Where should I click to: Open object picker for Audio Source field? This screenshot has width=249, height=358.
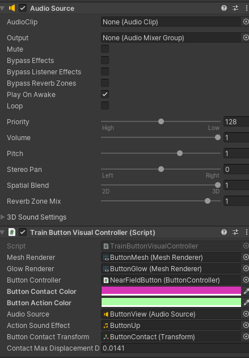click(246, 314)
